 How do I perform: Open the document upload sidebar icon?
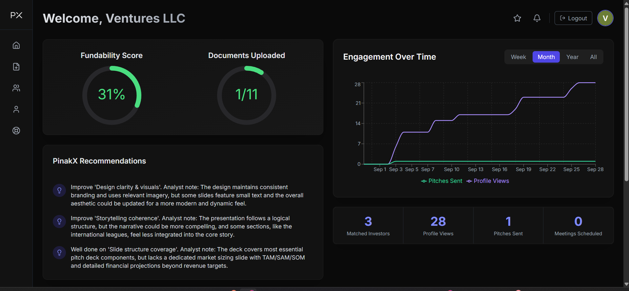[x=16, y=67]
